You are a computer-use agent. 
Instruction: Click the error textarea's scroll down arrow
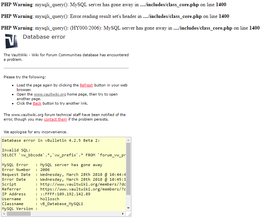(x=128, y=208)
